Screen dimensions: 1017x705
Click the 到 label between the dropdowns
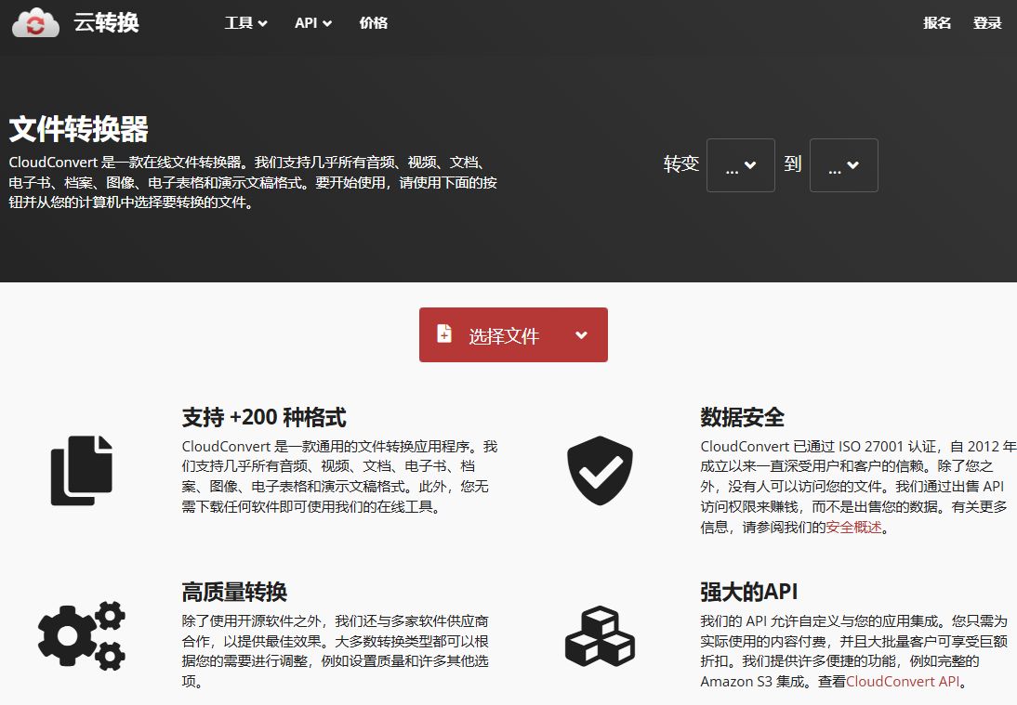793,163
